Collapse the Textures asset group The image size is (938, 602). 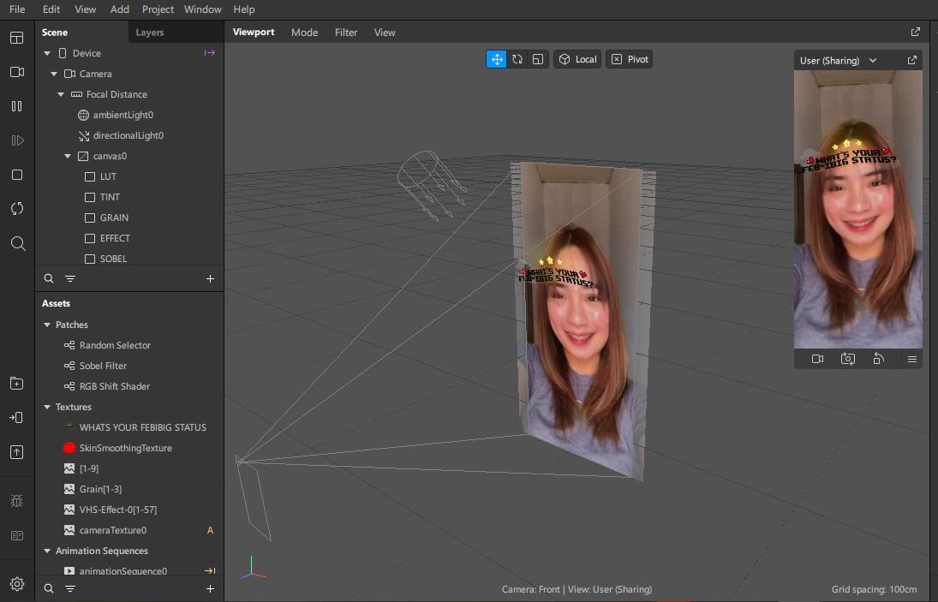point(48,407)
